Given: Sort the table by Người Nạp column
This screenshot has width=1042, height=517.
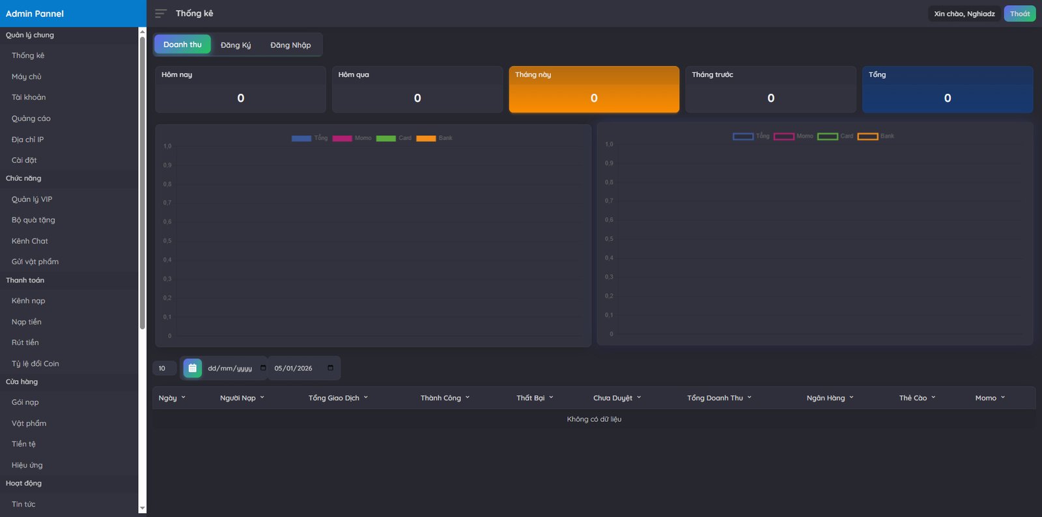Looking at the screenshot, I should point(238,398).
